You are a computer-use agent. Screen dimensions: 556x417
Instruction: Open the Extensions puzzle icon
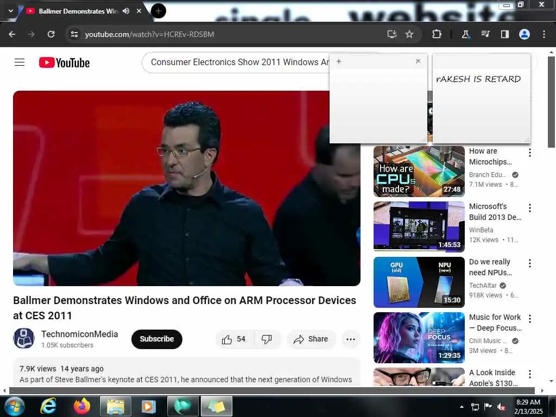437,34
